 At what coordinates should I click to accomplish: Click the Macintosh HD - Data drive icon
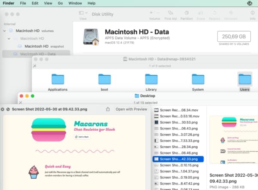click(91, 37)
